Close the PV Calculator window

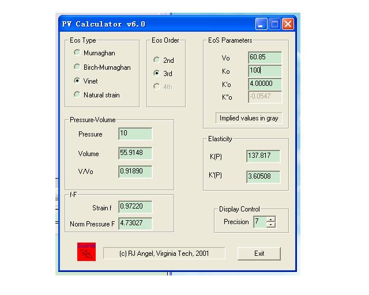click(x=288, y=24)
